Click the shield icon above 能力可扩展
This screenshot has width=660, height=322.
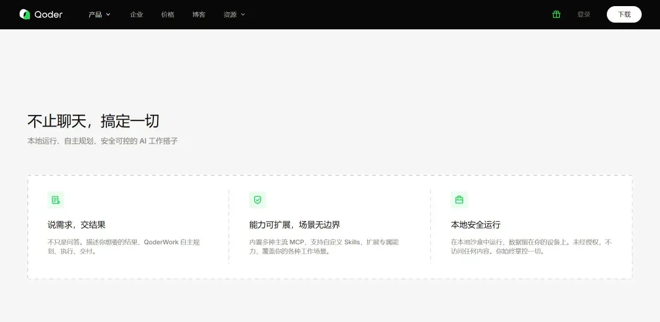[258, 200]
